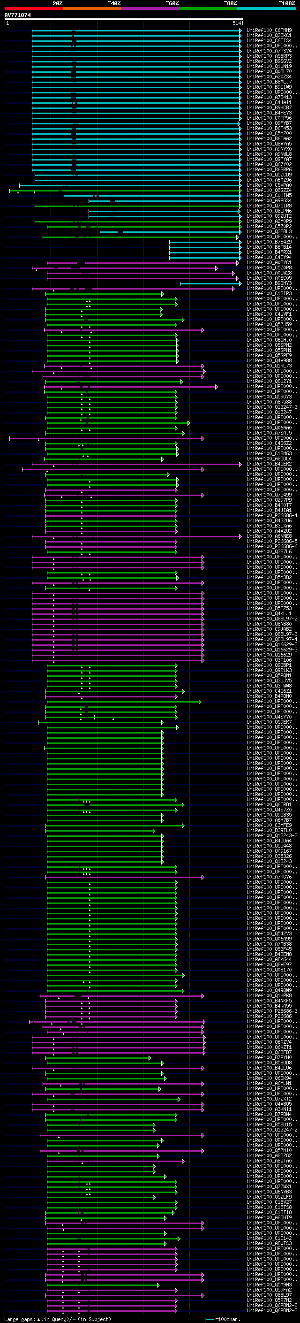300x1323 pixels.
Task: Select hit label UniRef100_A6NNE8
Action: 269,536
